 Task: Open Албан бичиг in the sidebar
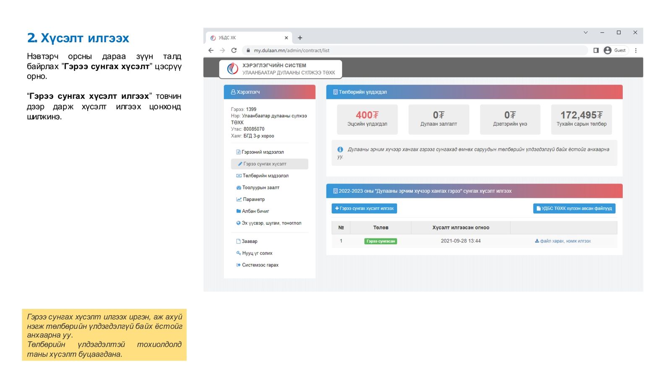click(x=253, y=211)
